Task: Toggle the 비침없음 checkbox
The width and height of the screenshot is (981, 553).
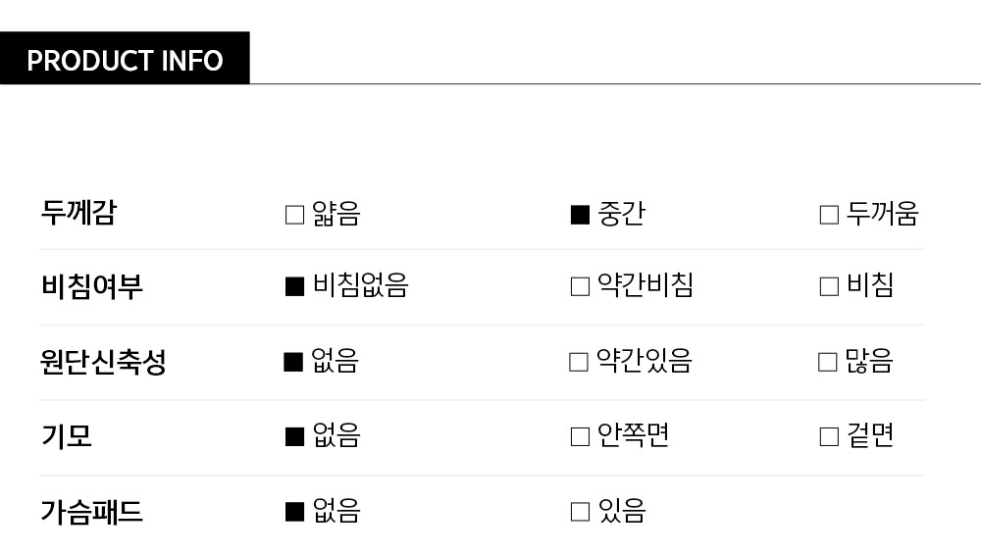Action: [x=294, y=286]
